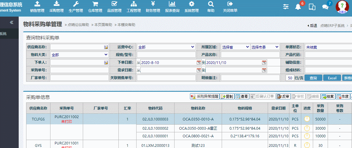
Task: Open the 仓库管理 menu
Action: (x=95, y=7)
